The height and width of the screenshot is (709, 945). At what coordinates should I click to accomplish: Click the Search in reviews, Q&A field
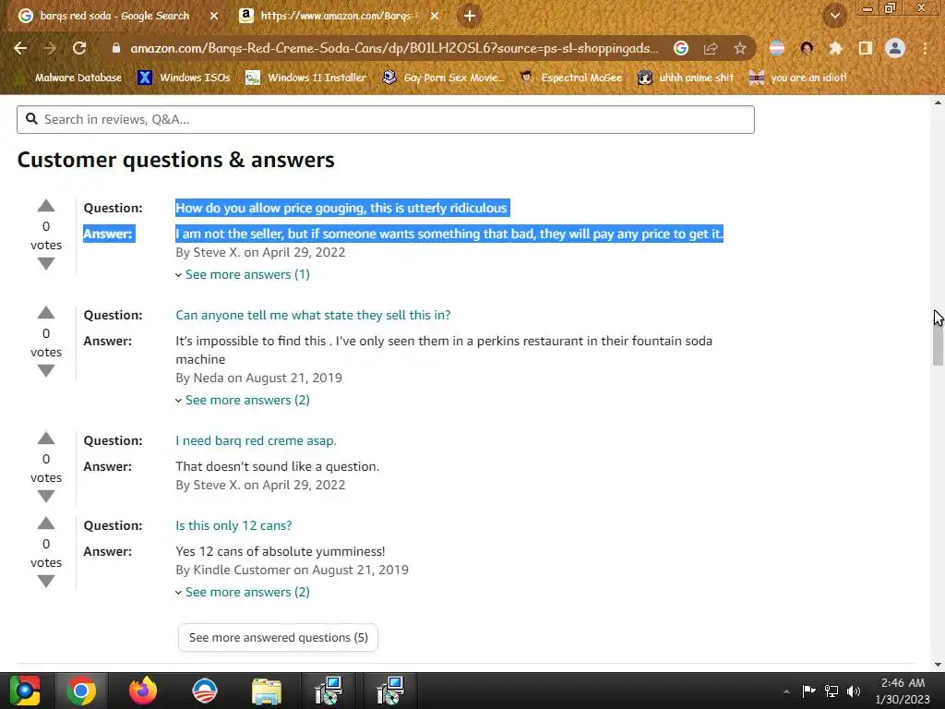tap(386, 119)
